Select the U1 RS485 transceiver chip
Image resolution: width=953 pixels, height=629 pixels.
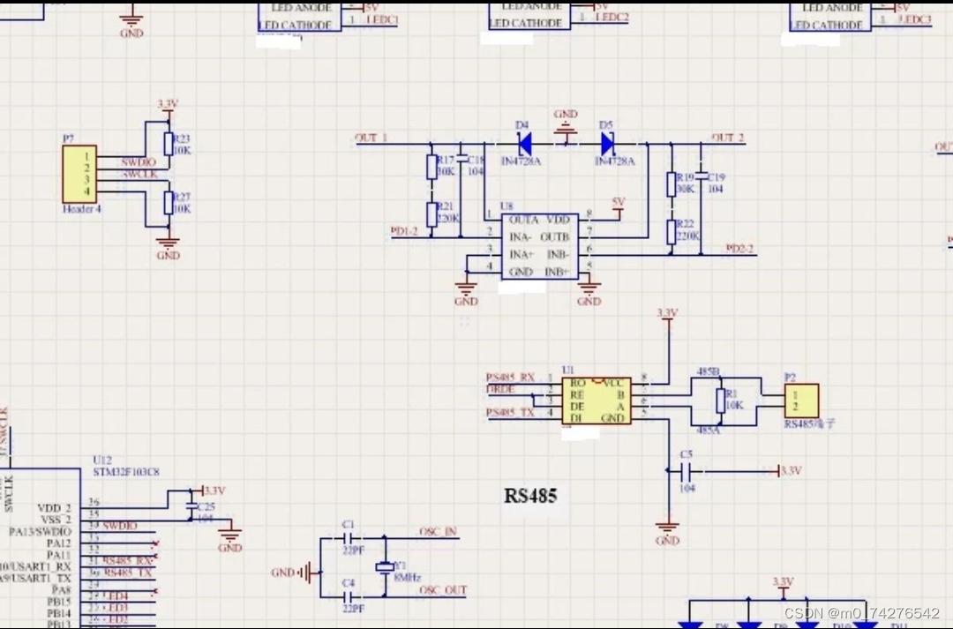click(x=596, y=399)
